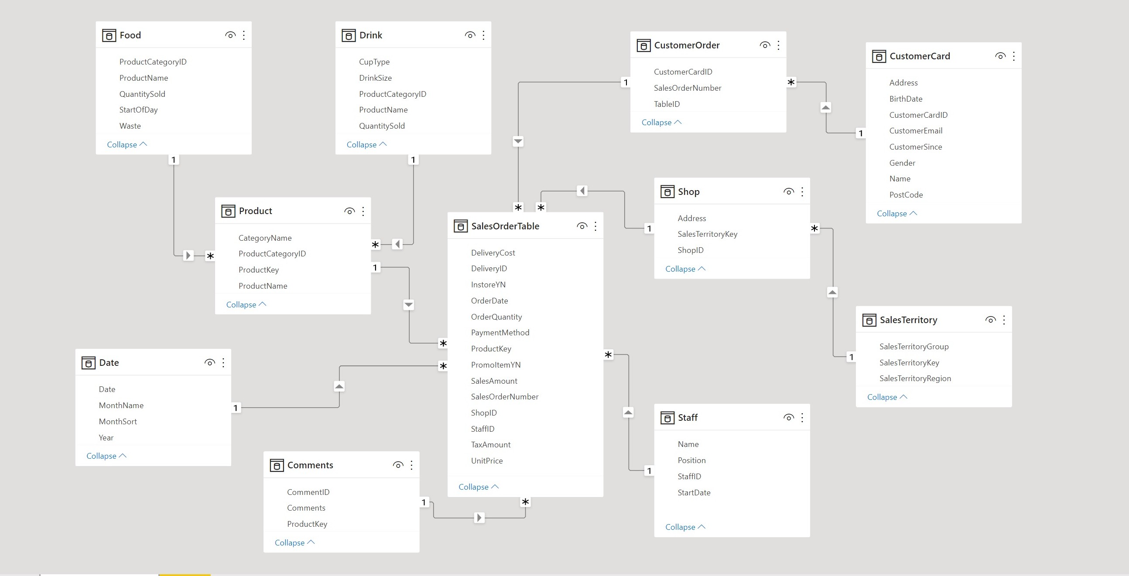This screenshot has width=1129, height=576.
Task: Click the Staff table icon
Action: (667, 417)
